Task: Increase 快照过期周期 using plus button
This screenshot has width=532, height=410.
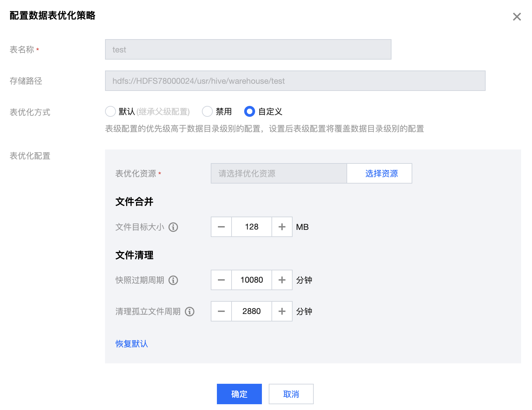Action: point(282,280)
